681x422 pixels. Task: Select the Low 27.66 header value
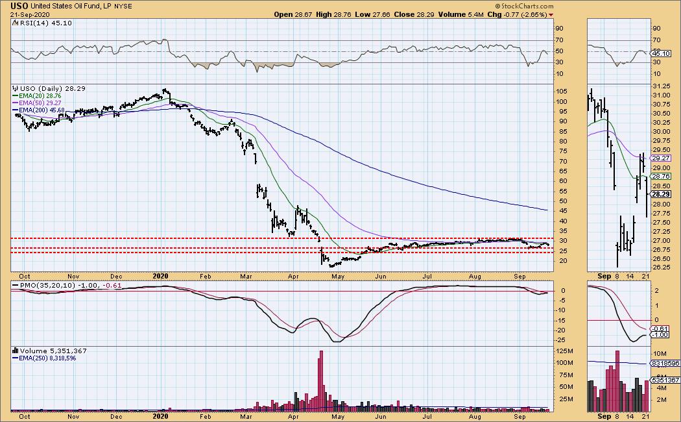(x=372, y=14)
